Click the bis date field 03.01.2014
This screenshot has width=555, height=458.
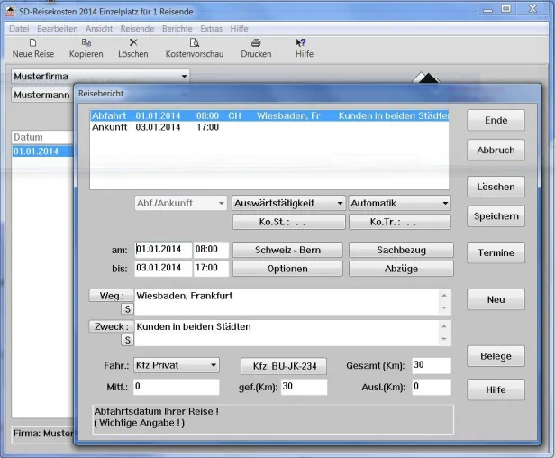[x=163, y=268]
